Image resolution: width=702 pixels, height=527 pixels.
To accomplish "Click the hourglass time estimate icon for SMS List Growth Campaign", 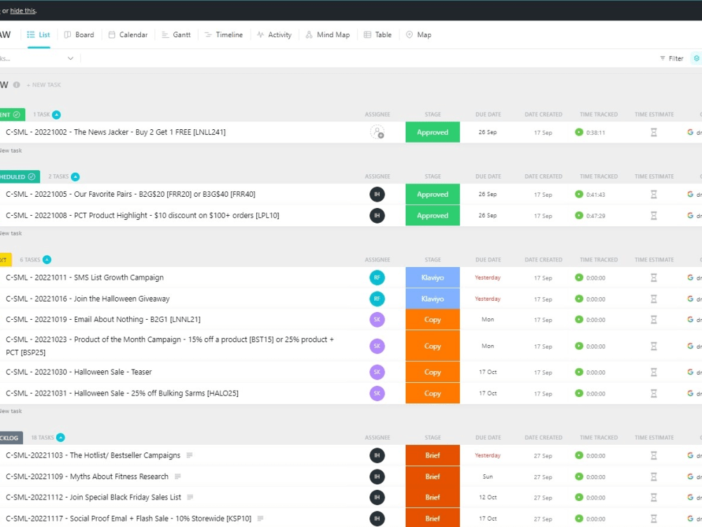I will pos(654,277).
